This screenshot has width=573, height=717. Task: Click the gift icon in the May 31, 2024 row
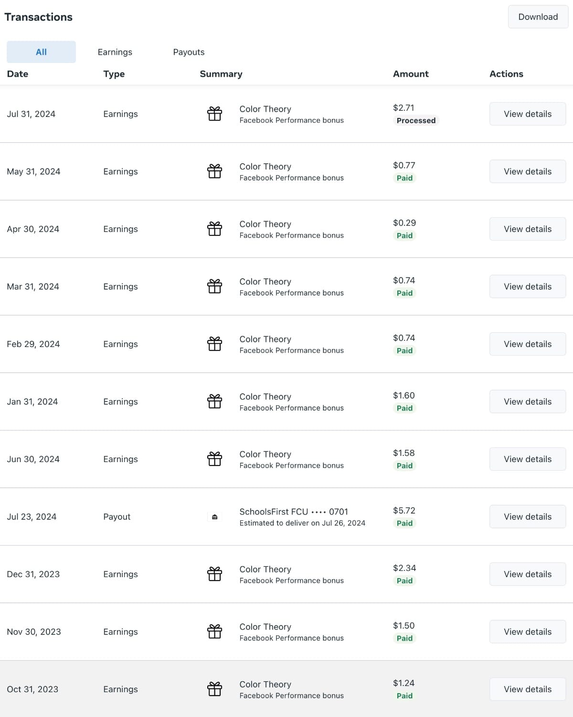click(214, 171)
